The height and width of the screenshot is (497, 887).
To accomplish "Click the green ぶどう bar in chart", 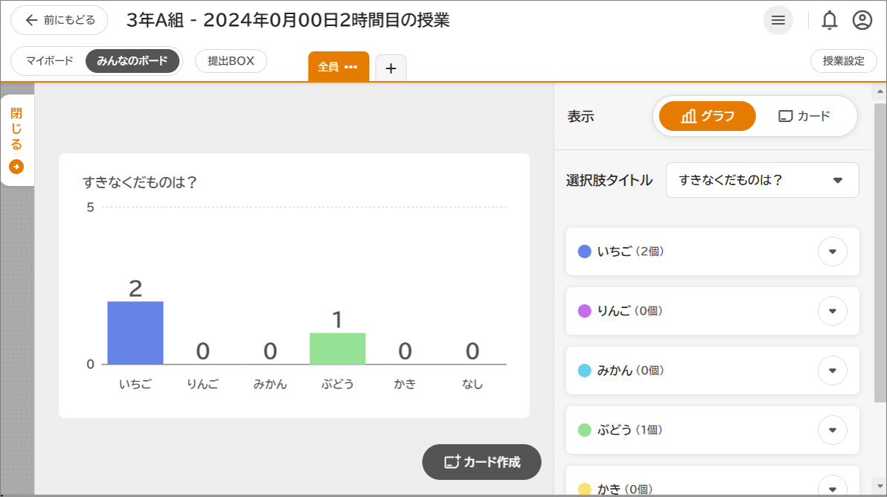I will point(338,349).
